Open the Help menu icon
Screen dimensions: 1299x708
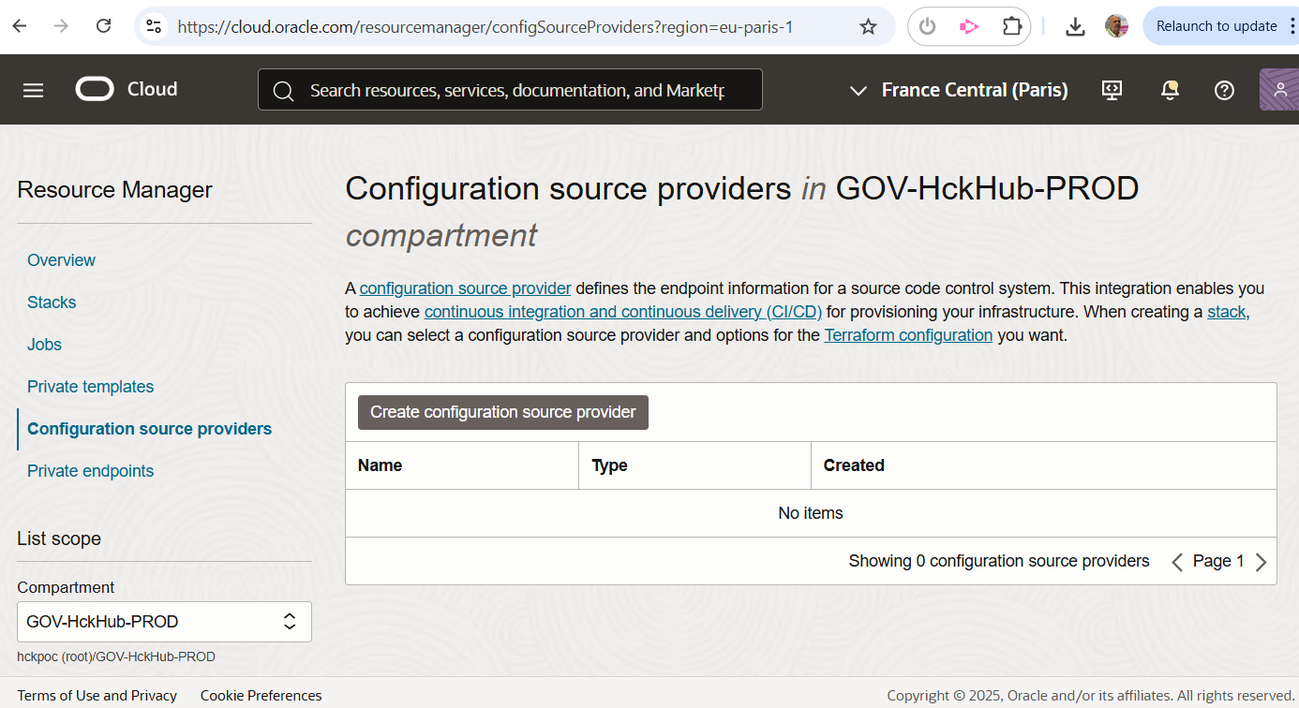pyautogui.click(x=1224, y=90)
